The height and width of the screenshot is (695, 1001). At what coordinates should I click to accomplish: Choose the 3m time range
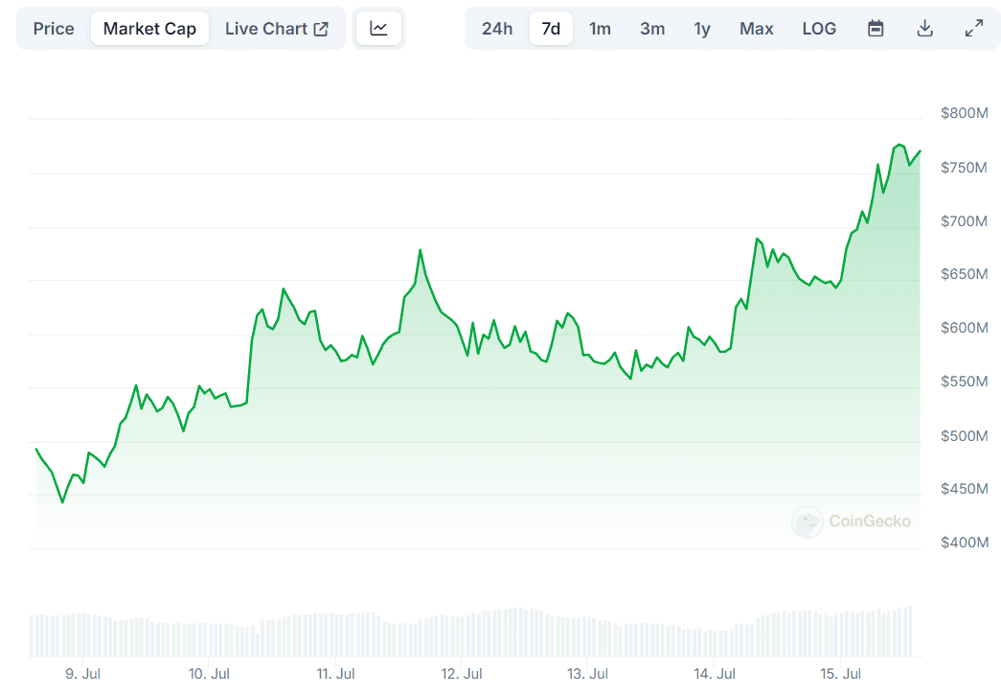point(652,29)
